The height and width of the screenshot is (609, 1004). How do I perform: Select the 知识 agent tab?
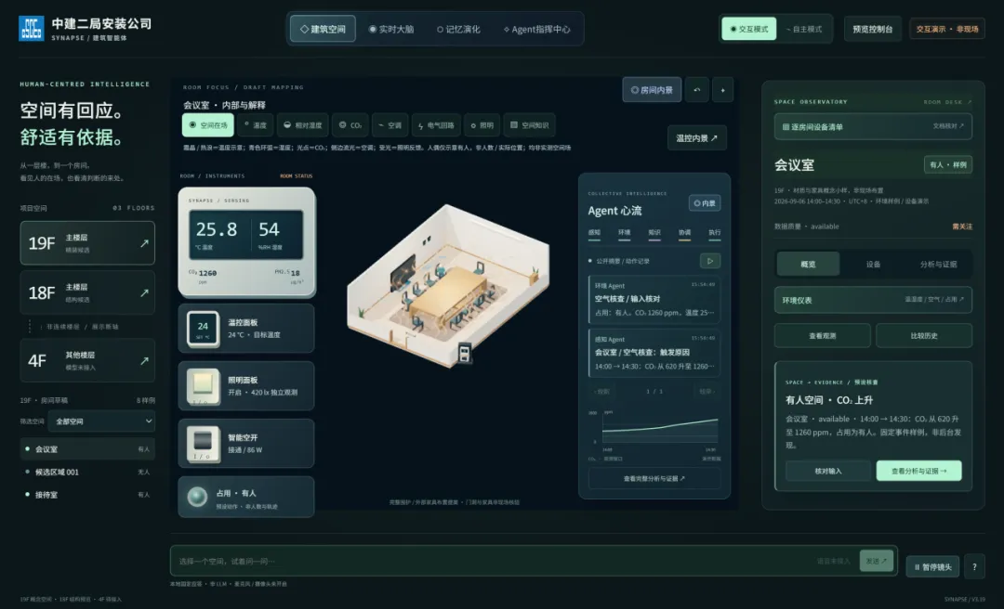[x=654, y=234]
